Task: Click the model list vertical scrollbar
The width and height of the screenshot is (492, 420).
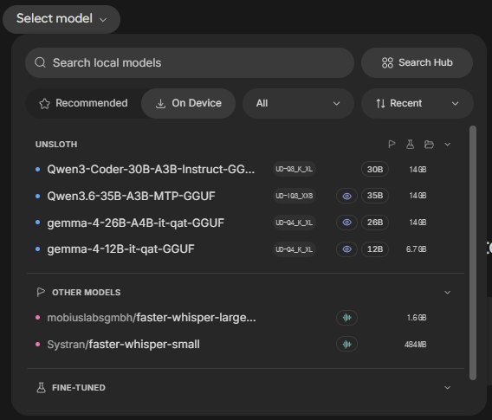Action: click(x=473, y=253)
